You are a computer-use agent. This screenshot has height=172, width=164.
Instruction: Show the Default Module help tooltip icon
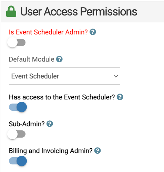[x=59, y=59]
